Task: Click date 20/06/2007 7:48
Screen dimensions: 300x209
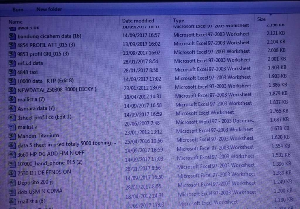Action: click(x=142, y=123)
